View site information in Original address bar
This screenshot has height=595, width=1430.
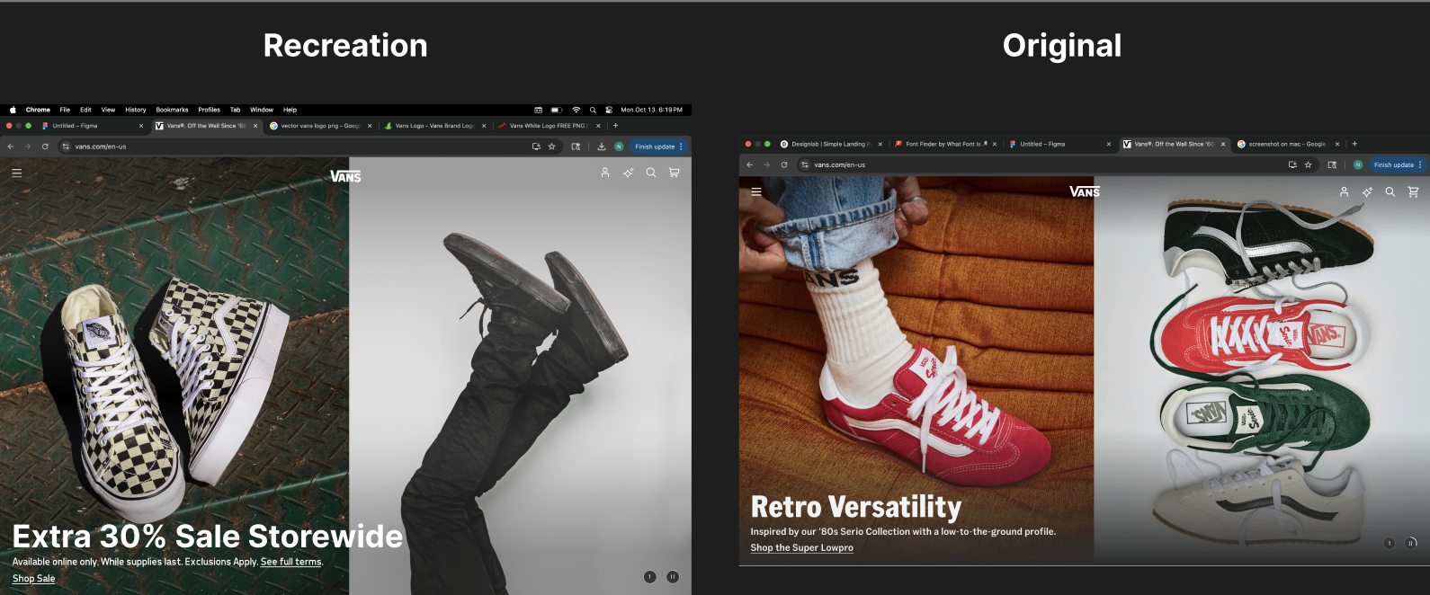click(805, 164)
